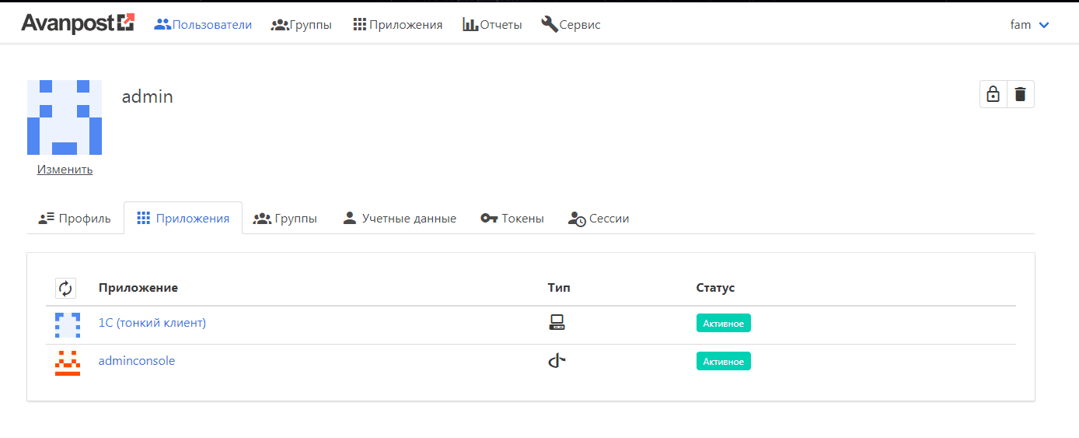
Task: Click the refresh applications list icon
Action: point(65,288)
